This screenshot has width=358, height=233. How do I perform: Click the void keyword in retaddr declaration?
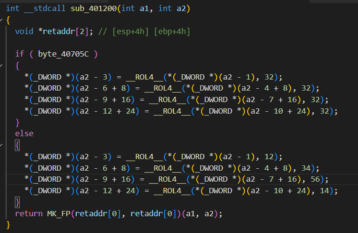pos(24,32)
